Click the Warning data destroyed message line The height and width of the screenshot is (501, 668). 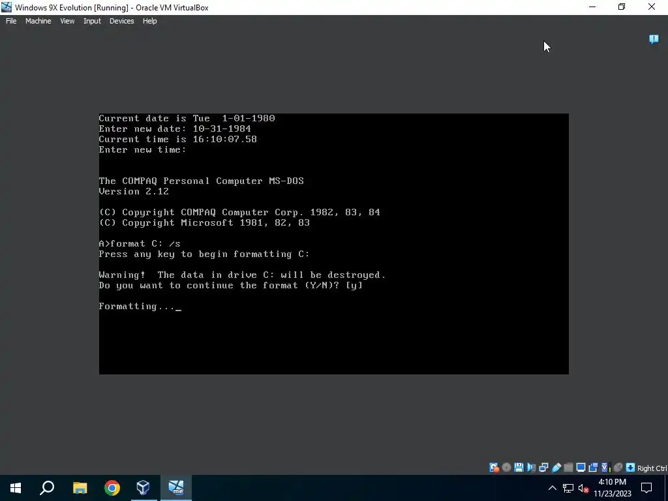point(242,275)
